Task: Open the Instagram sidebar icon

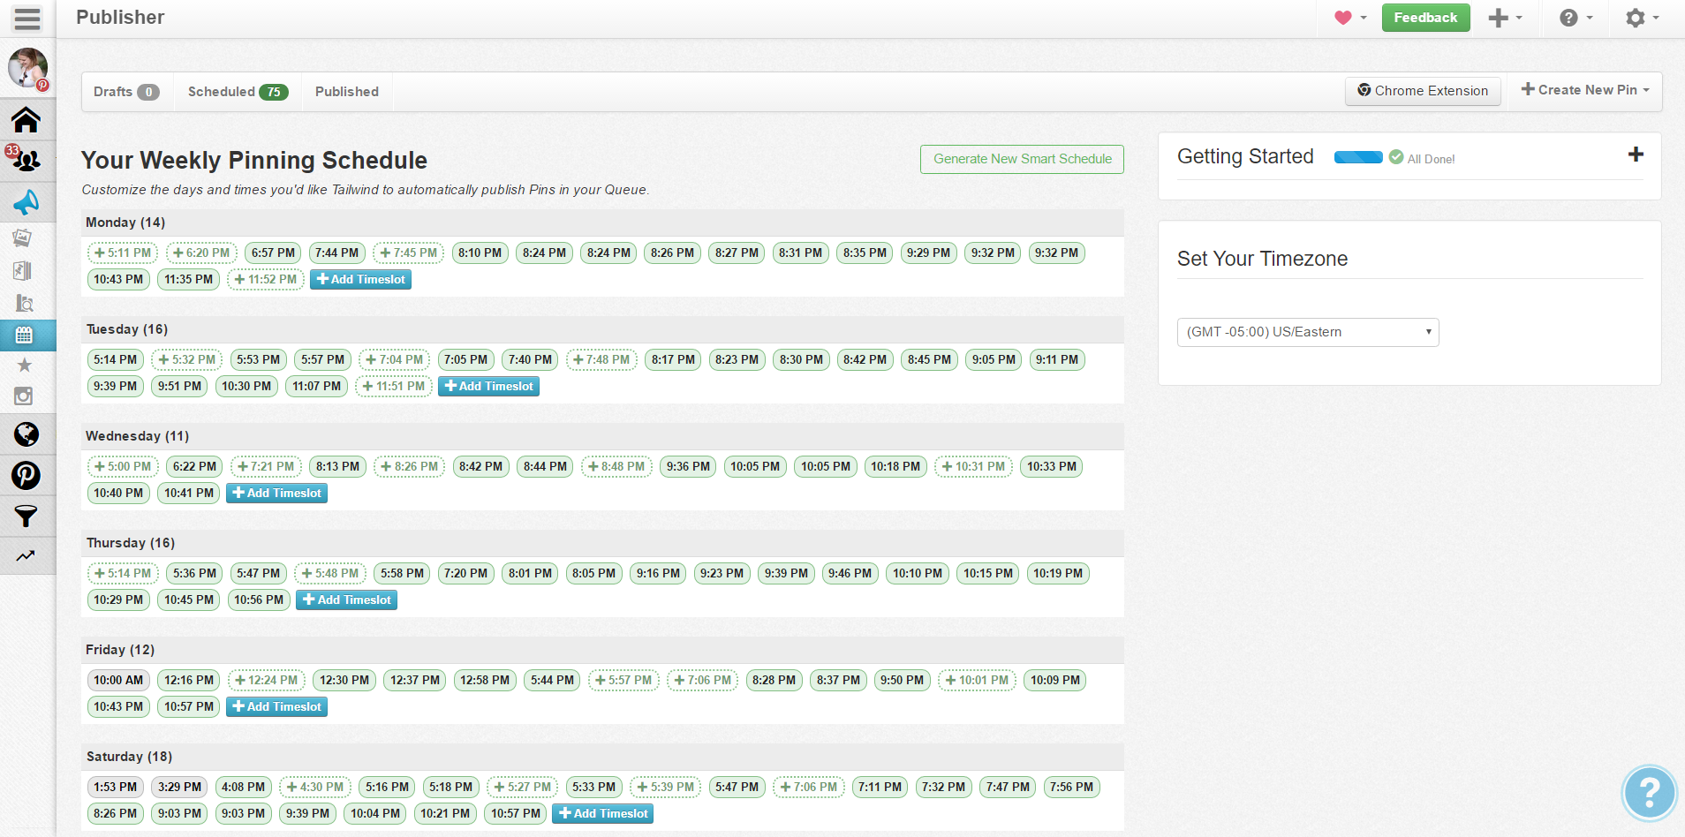Action: [x=24, y=396]
